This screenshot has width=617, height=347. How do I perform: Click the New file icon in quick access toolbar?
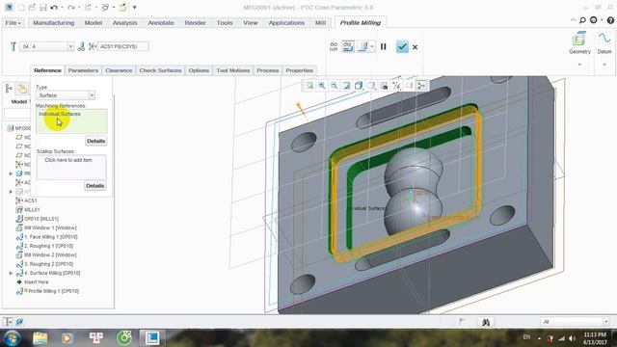21,7
